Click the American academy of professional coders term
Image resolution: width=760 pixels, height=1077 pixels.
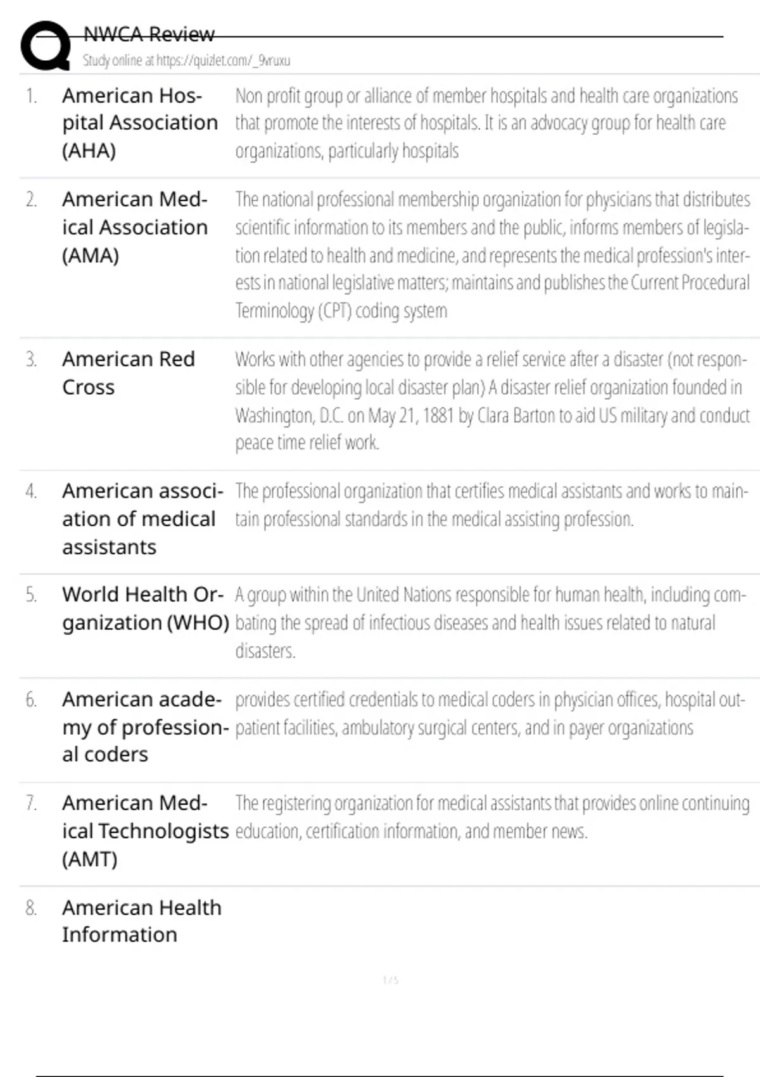tap(145, 727)
